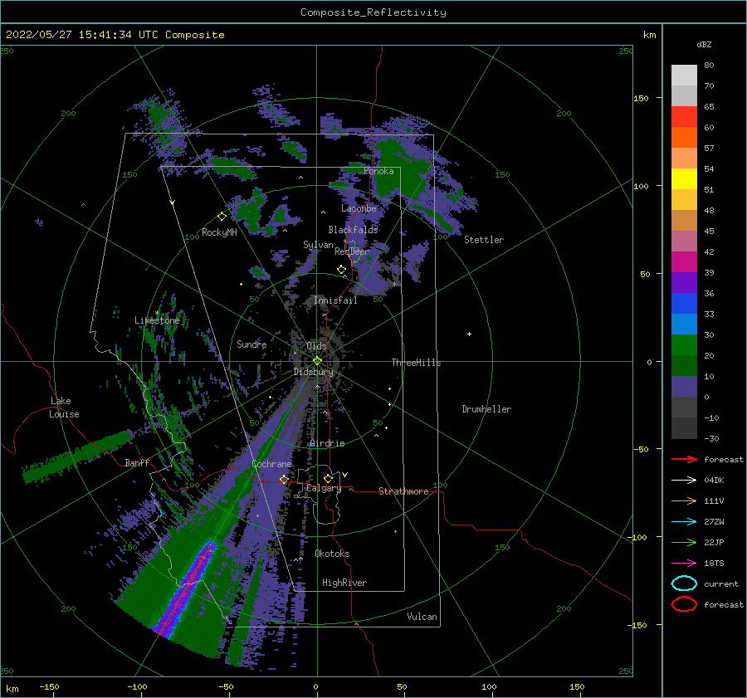Click the cyan current ellipse icon
Image resolution: width=747 pixels, height=698 pixels.
[684, 583]
